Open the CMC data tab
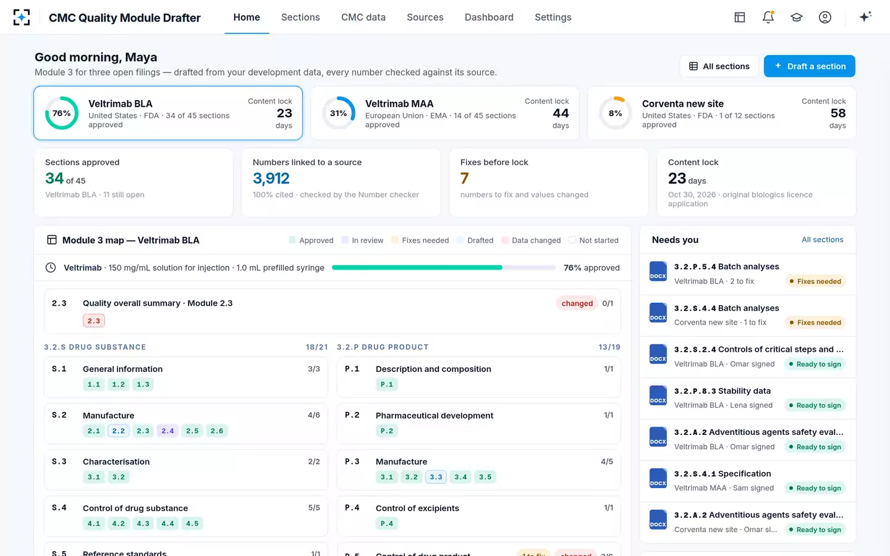Viewport: 890px width, 556px height. click(x=363, y=17)
